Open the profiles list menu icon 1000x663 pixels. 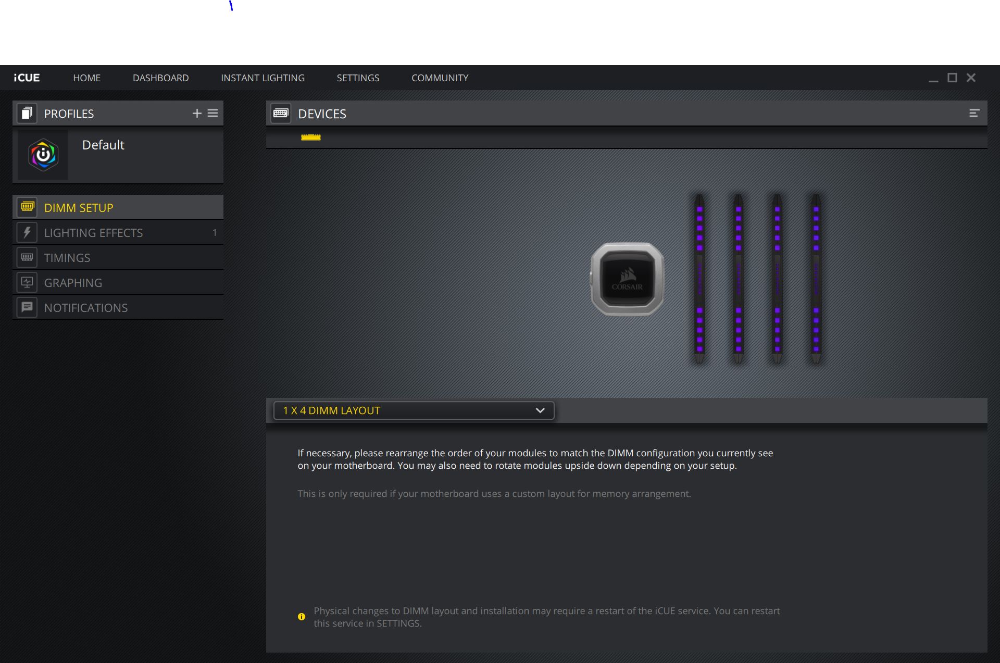pyautogui.click(x=213, y=114)
